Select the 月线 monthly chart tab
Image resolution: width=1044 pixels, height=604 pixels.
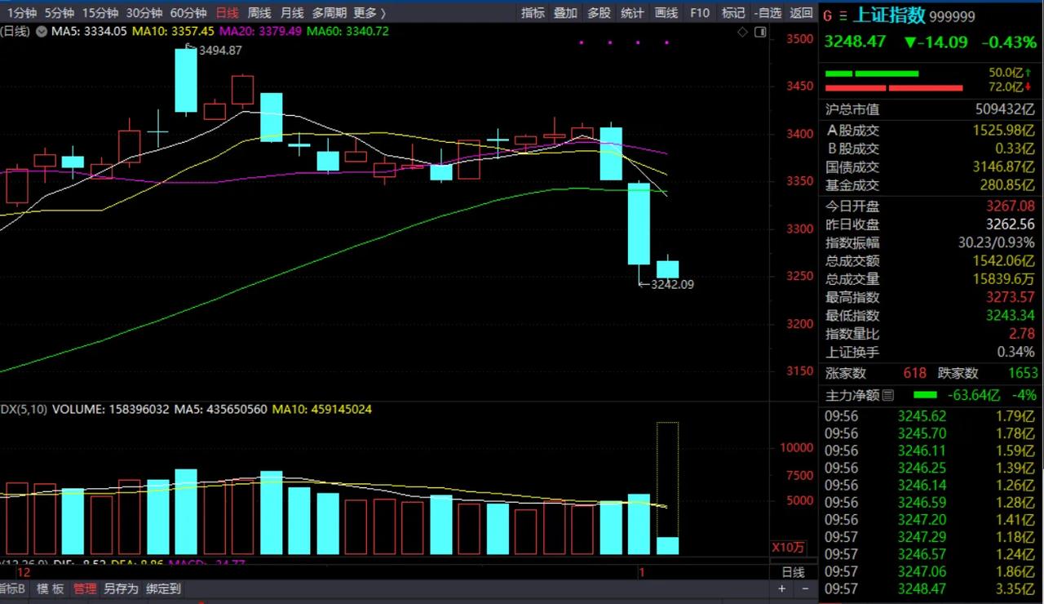coord(292,13)
